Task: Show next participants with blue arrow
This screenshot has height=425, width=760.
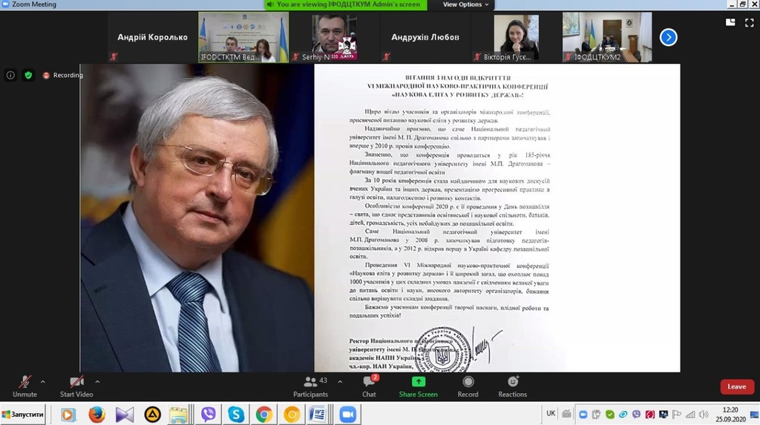Action: click(668, 37)
